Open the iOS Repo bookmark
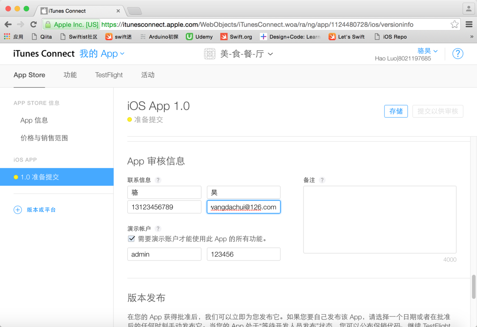Screen dimensions: 477x327 [390, 37]
